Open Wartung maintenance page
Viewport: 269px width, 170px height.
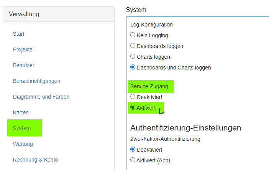coord(23,144)
